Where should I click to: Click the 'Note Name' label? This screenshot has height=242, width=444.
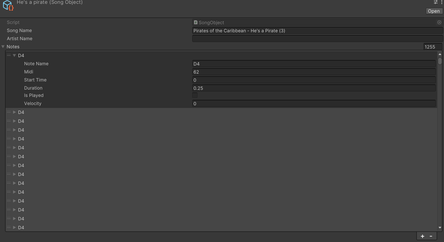(x=36, y=64)
